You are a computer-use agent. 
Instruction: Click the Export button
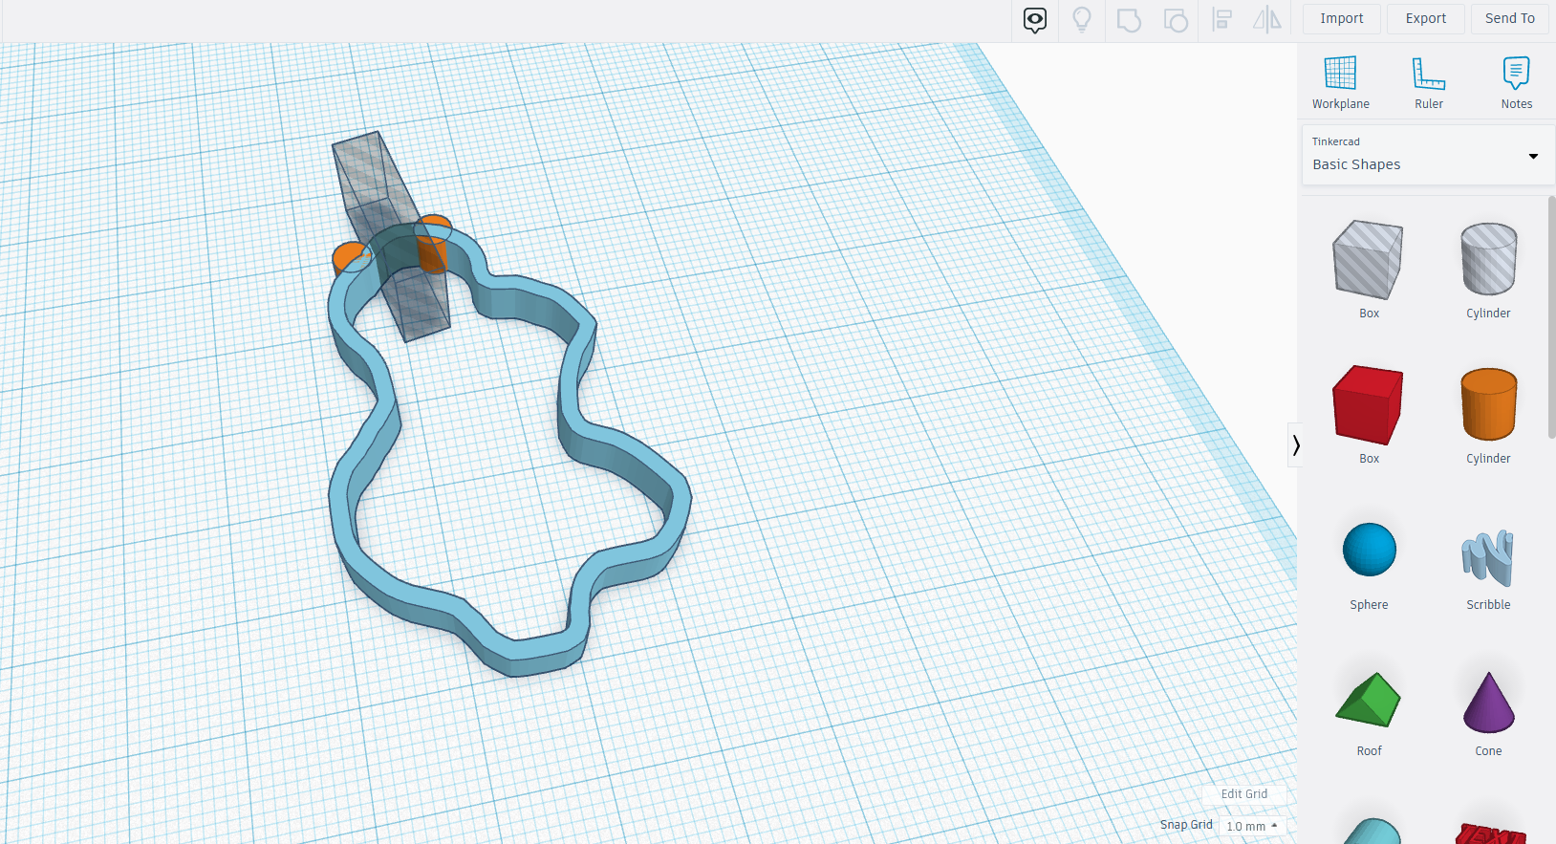pos(1426,18)
